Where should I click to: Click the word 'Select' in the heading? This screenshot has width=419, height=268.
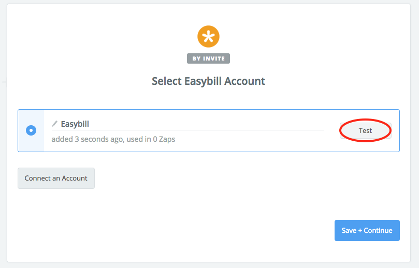click(166, 81)
